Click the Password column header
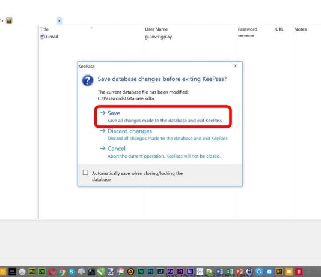The image size is (321, 277). coord(247,29)
